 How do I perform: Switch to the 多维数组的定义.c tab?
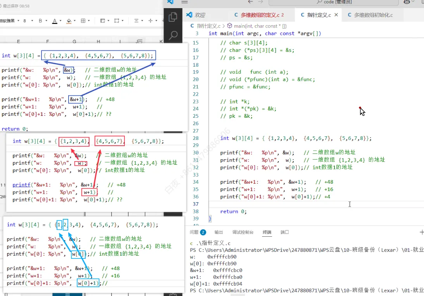coord(259,15)
